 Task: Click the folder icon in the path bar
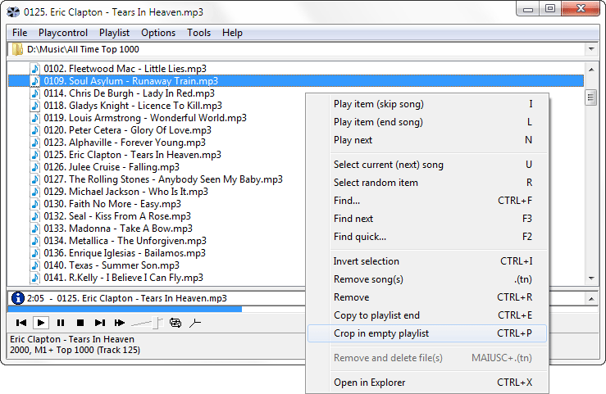point(17,49)
